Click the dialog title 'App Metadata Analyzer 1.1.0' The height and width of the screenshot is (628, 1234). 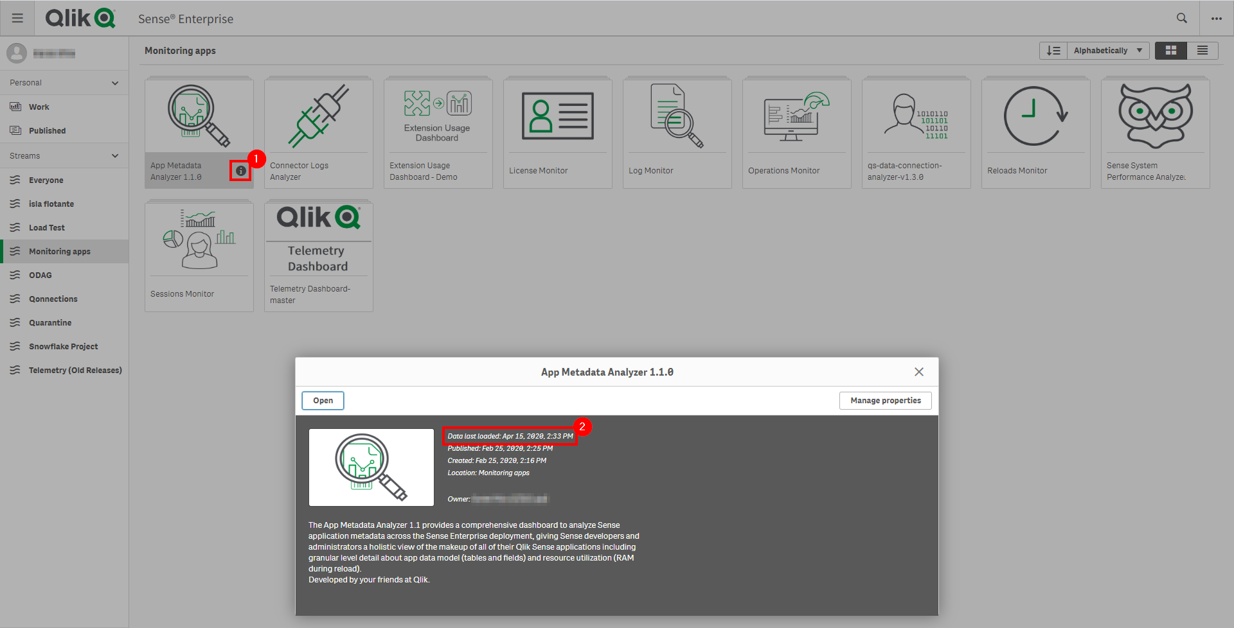[607, 372]
